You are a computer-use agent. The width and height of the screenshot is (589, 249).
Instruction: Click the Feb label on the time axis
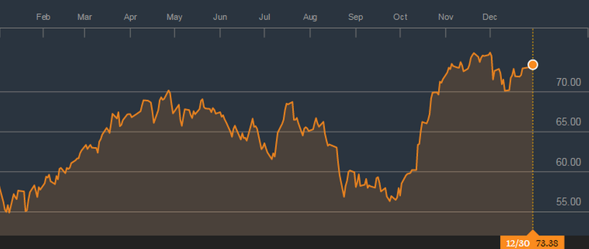(43, 17)
